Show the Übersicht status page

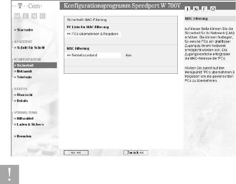tap(23, 95)
